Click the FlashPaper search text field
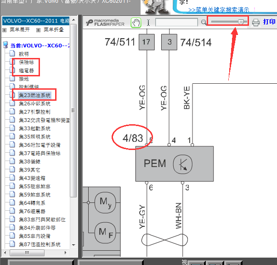 tap(176, 22)
